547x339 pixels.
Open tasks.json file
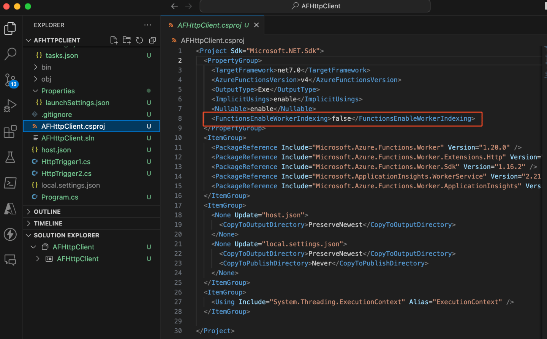tap(62, 55)
